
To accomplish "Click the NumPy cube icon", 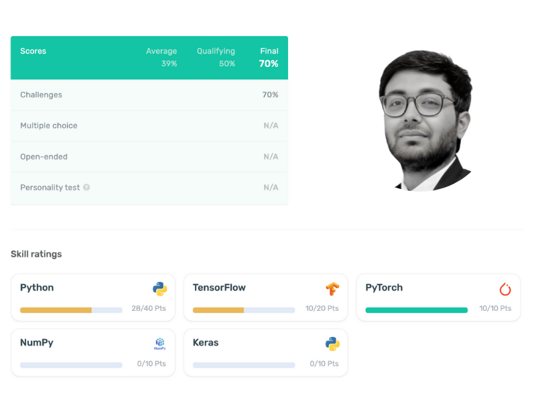I will pyautogui.click(x=159, y=344).
